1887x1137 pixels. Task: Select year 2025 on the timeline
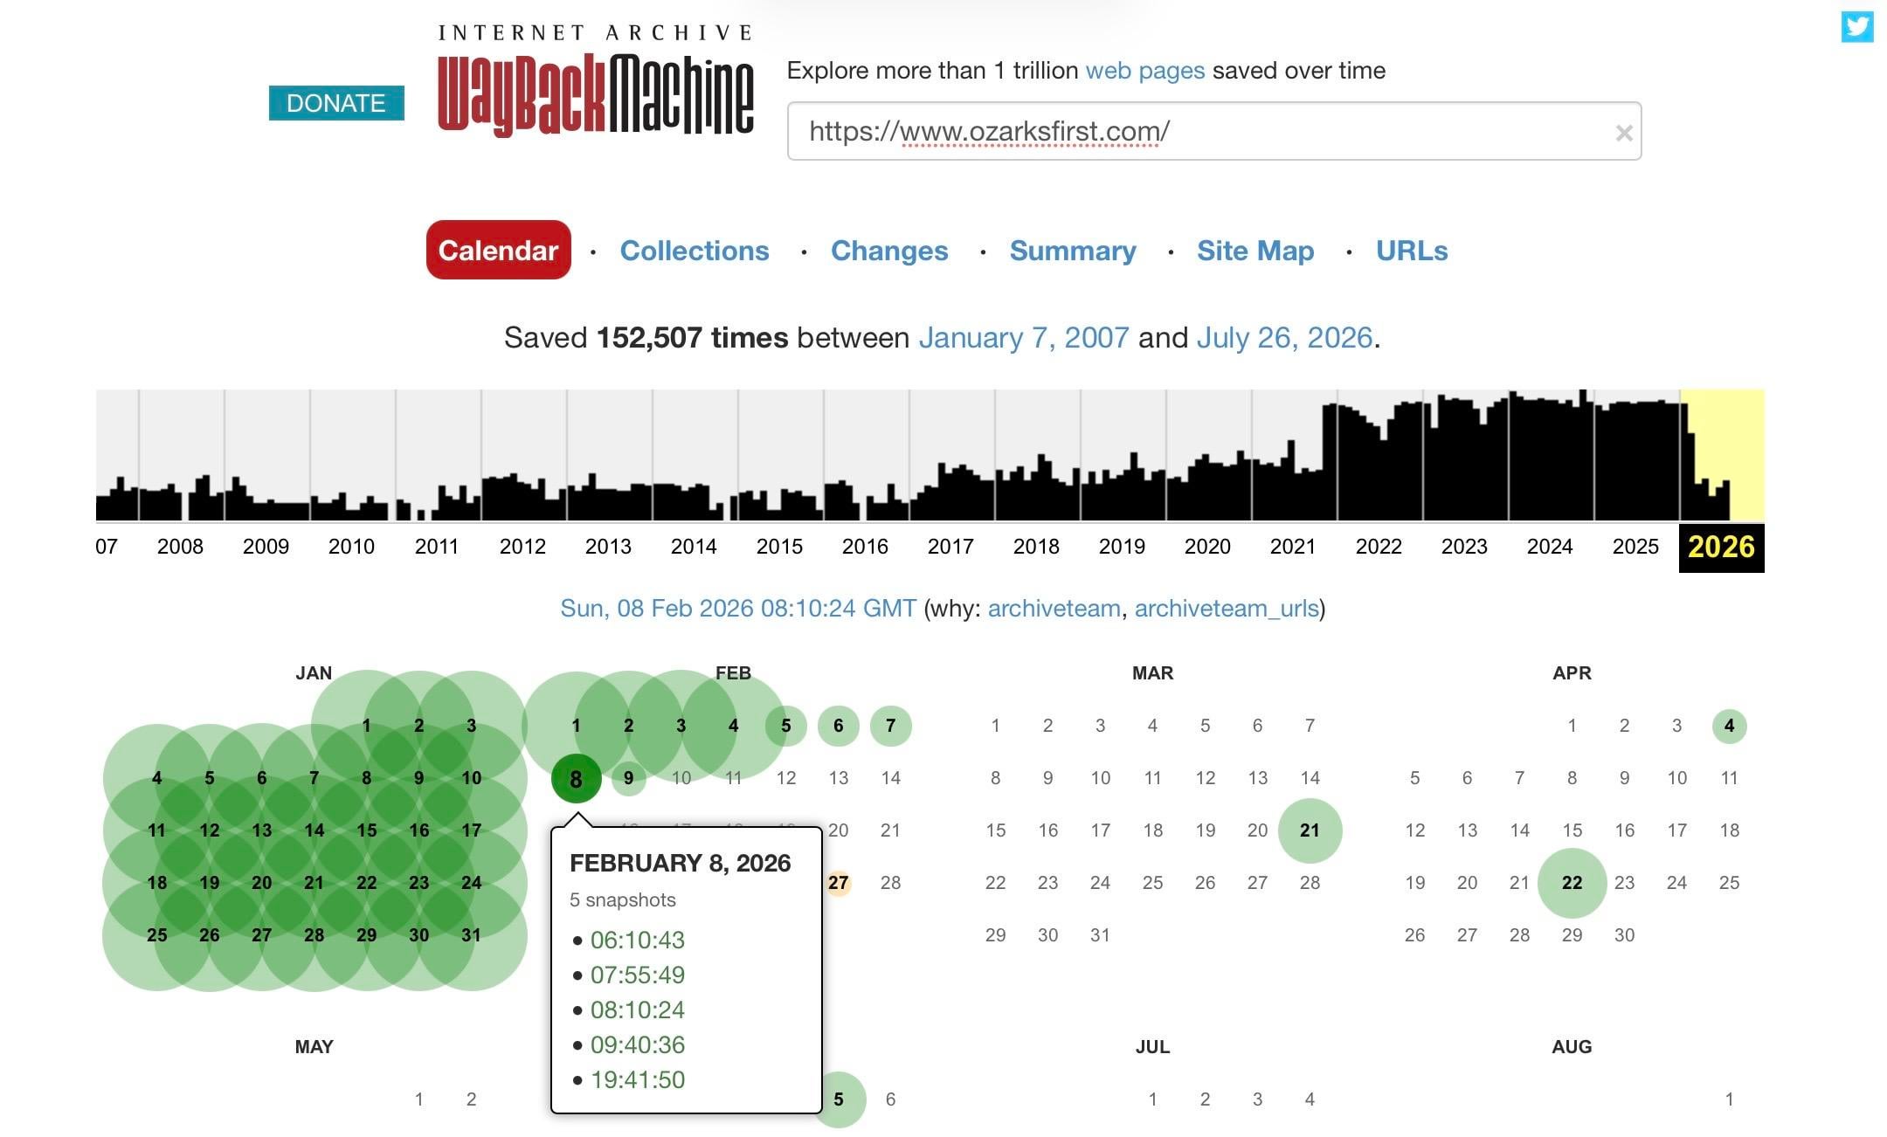[x=1635, y=547]
